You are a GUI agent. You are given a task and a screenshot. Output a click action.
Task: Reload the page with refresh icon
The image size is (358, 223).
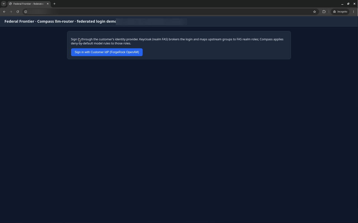pos(18,12)
